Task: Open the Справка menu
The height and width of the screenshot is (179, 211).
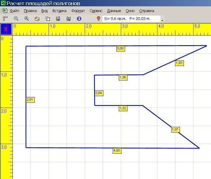Action: tap(147, 11)
